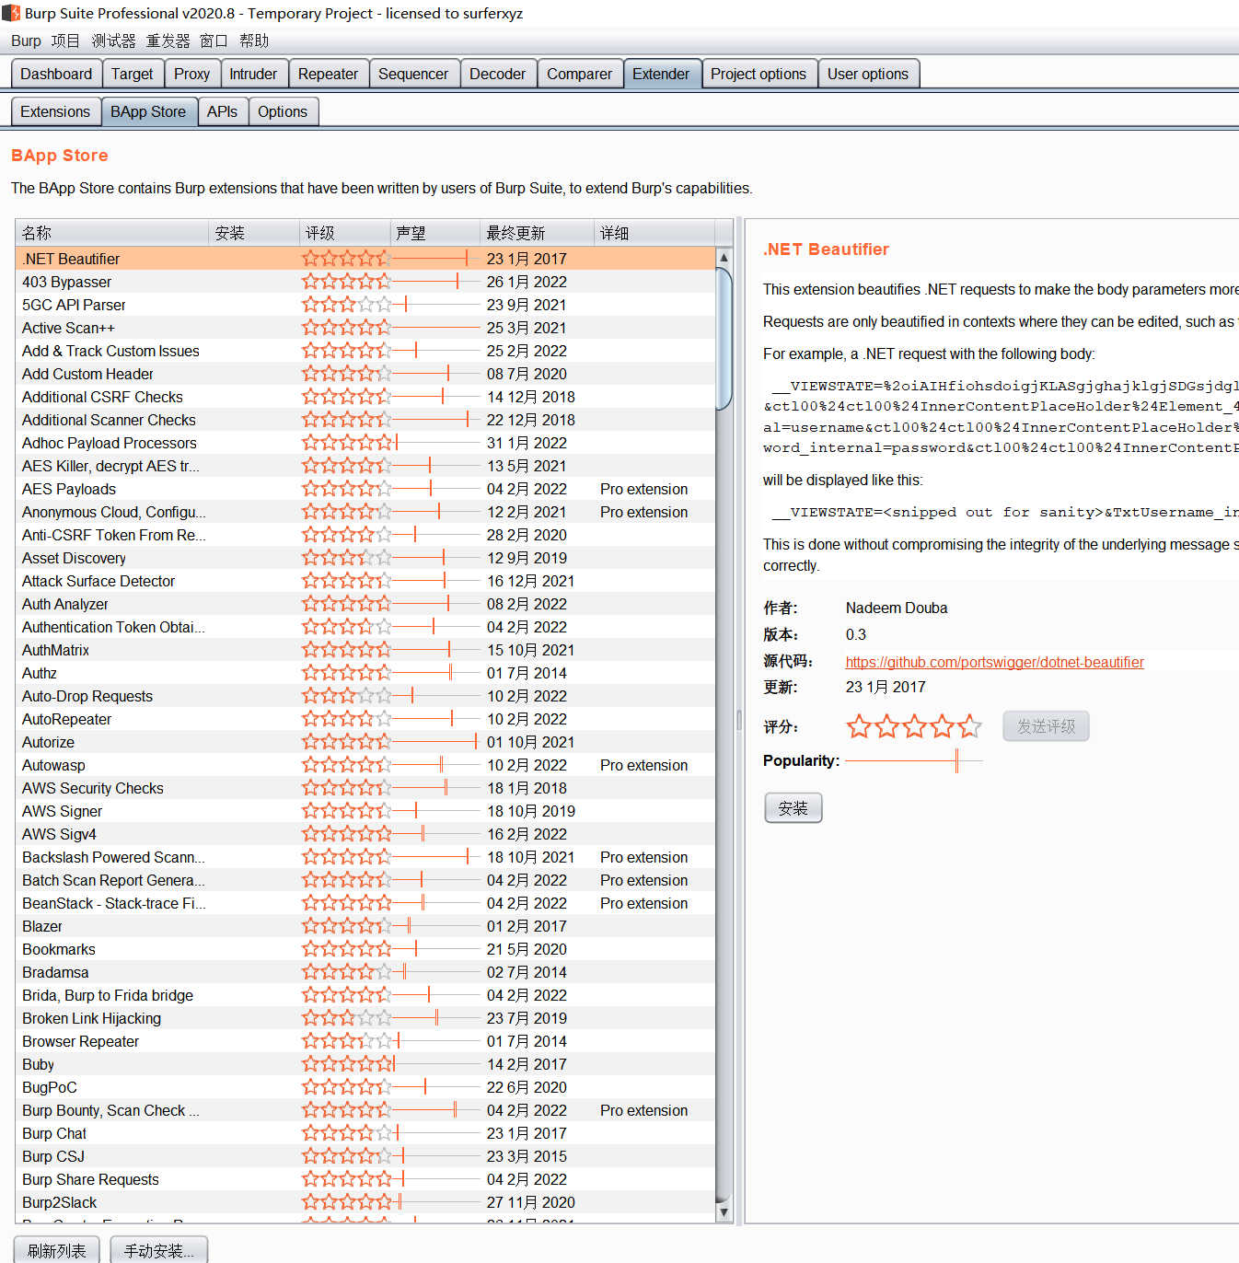Screen dimensions: 1239x1263
Task: Switch to the Sequencer tab
Action: [x=413, y=74]
